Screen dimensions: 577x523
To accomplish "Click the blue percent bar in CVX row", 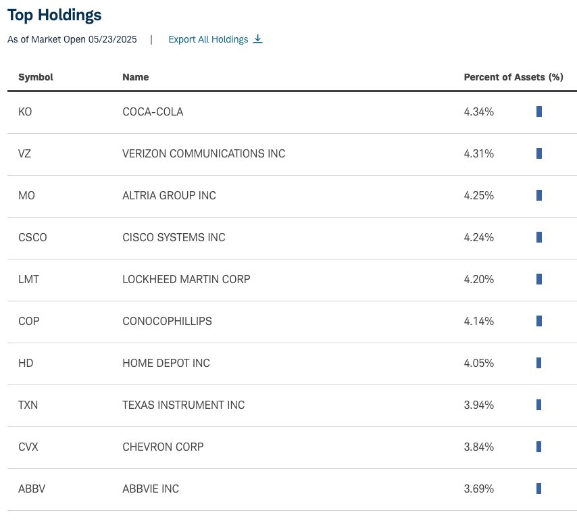I will point(539,447).
